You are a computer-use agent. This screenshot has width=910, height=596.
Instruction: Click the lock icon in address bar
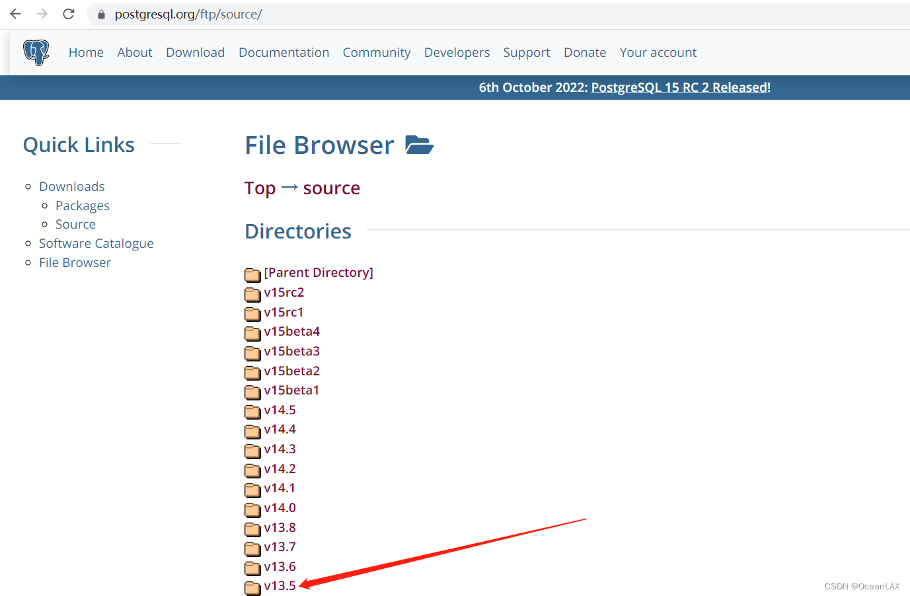[x=101, y=15]
